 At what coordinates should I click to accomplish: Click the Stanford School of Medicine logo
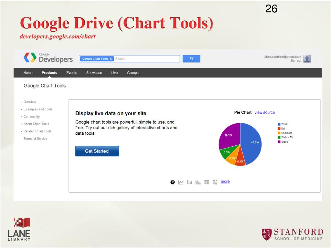pos(292,234)
